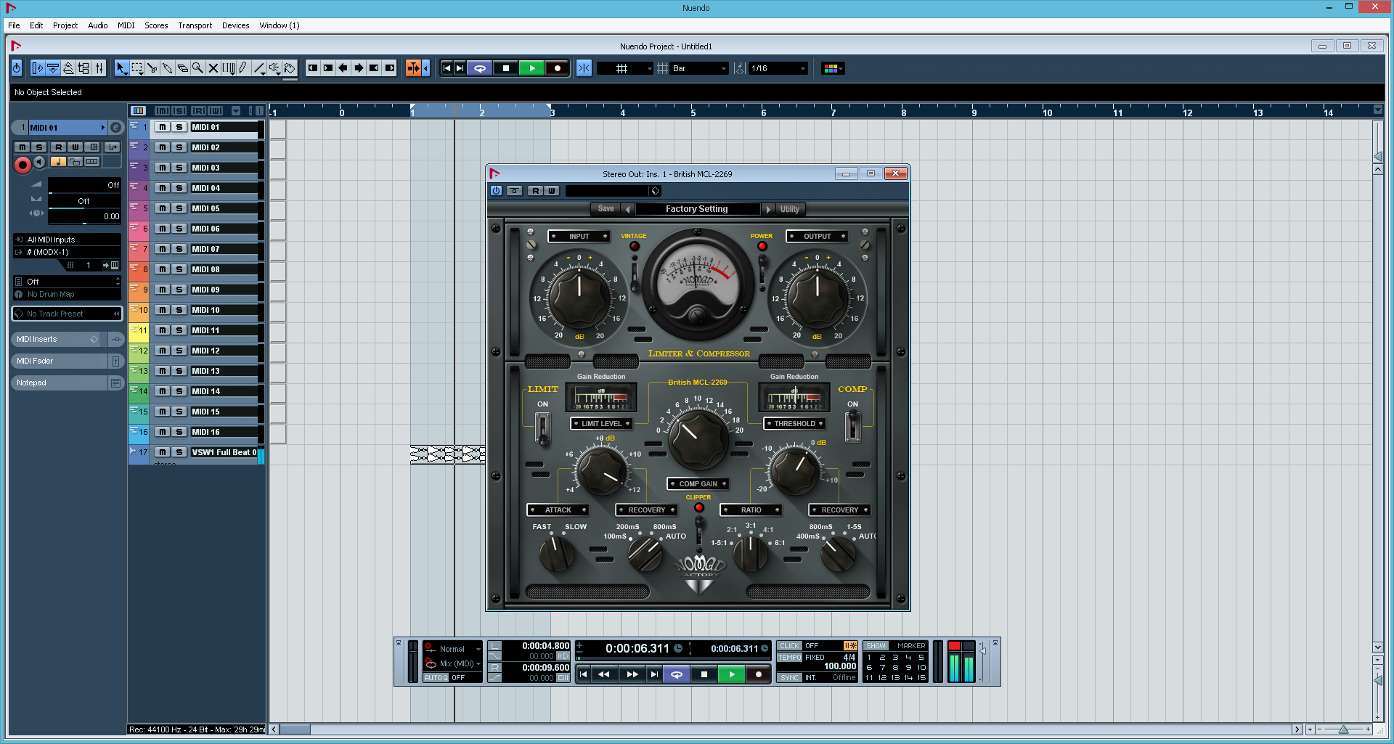Click the plugin Save preset button
The width and height of the screenshot is (1394, 744).
click(x=606, y=209)
